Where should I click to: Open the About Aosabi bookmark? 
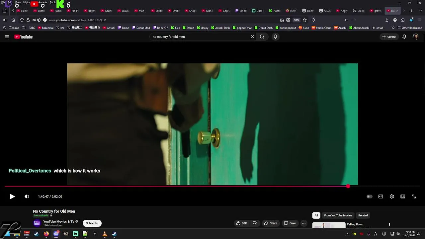(359, 28)
